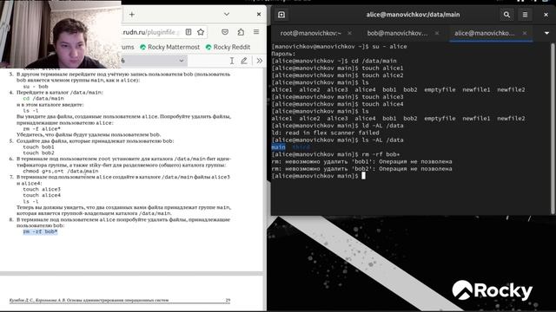Select alice@manovichko terminal tab

[x=485, y=33]
